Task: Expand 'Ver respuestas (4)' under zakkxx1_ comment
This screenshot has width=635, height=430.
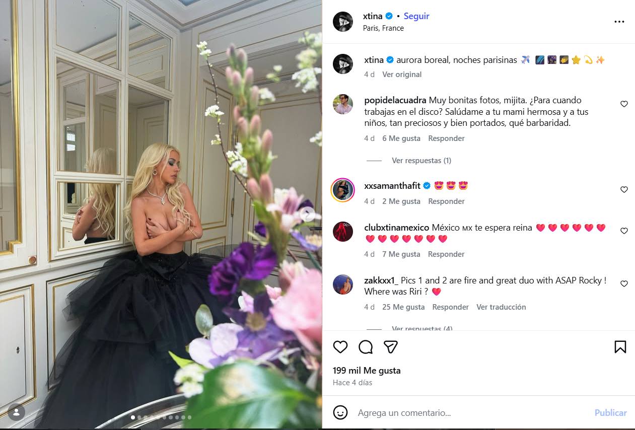Action: [x=422, y=328]
